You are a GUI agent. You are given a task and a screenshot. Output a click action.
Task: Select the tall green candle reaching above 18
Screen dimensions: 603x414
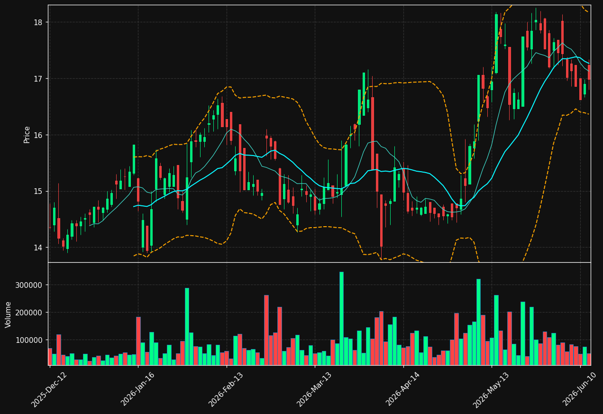(x=496, y=44)
